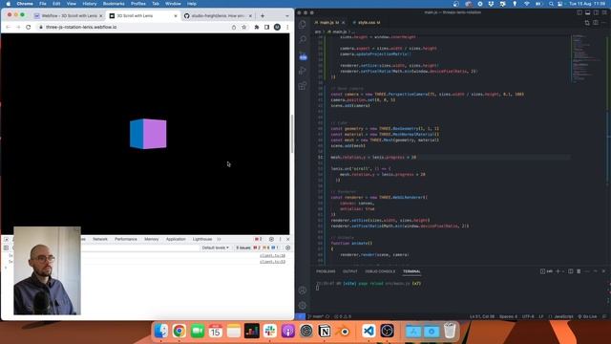This screenshot has height=344, width=611.
Task: Bookmark this page with the star icon
Action: 244,28
